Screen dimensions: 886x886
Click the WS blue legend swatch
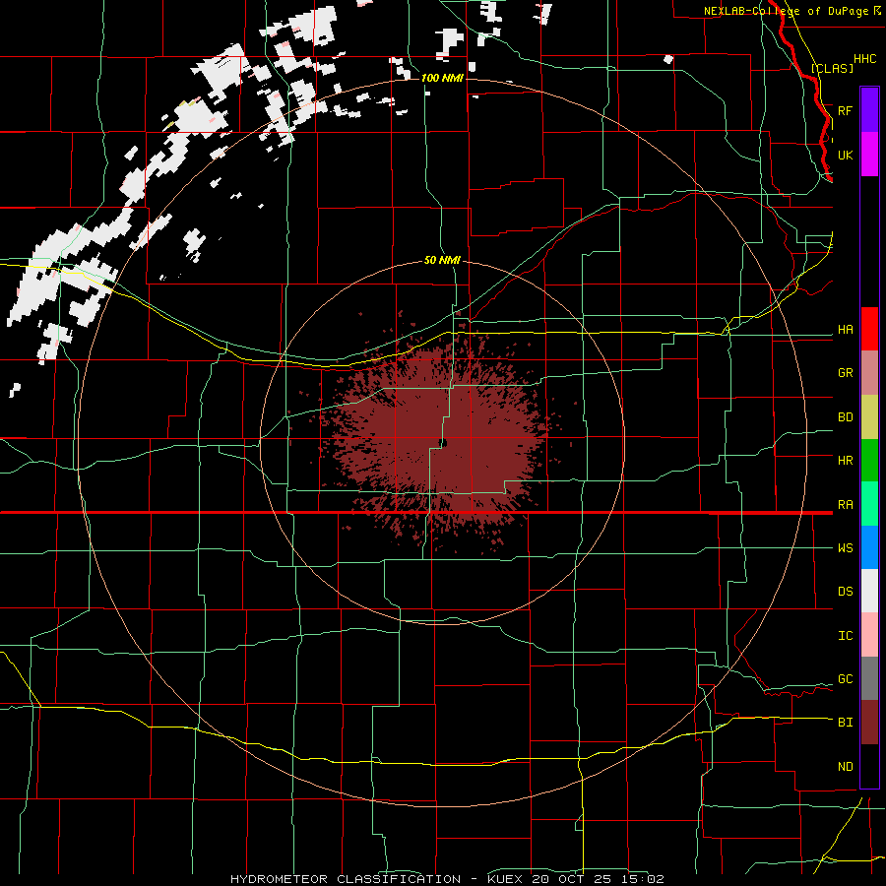869,547
